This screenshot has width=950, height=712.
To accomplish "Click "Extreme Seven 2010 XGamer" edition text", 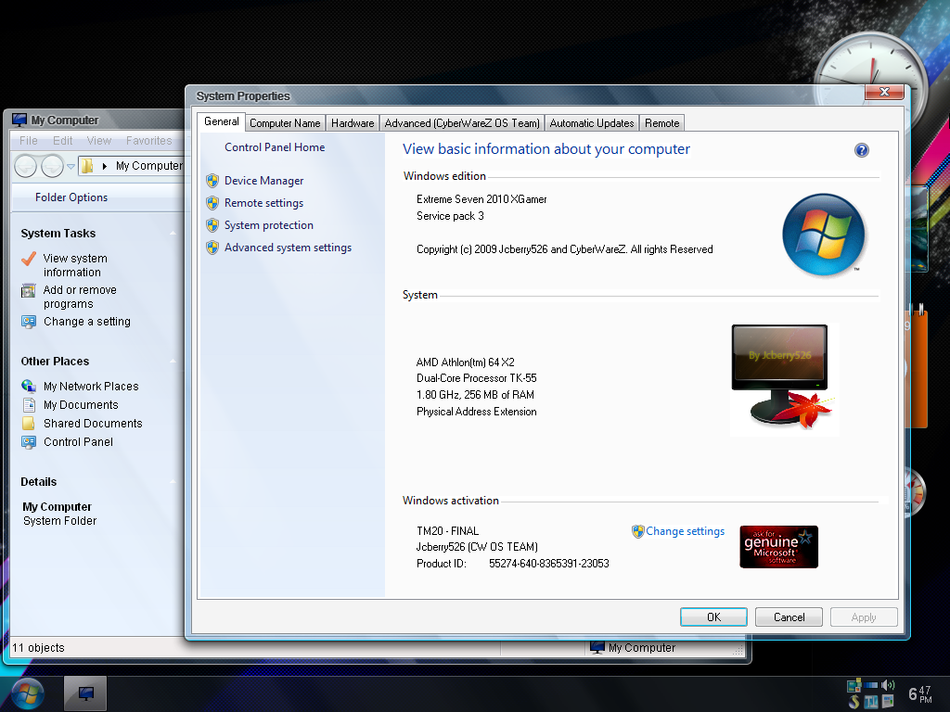I will [481, 199].
